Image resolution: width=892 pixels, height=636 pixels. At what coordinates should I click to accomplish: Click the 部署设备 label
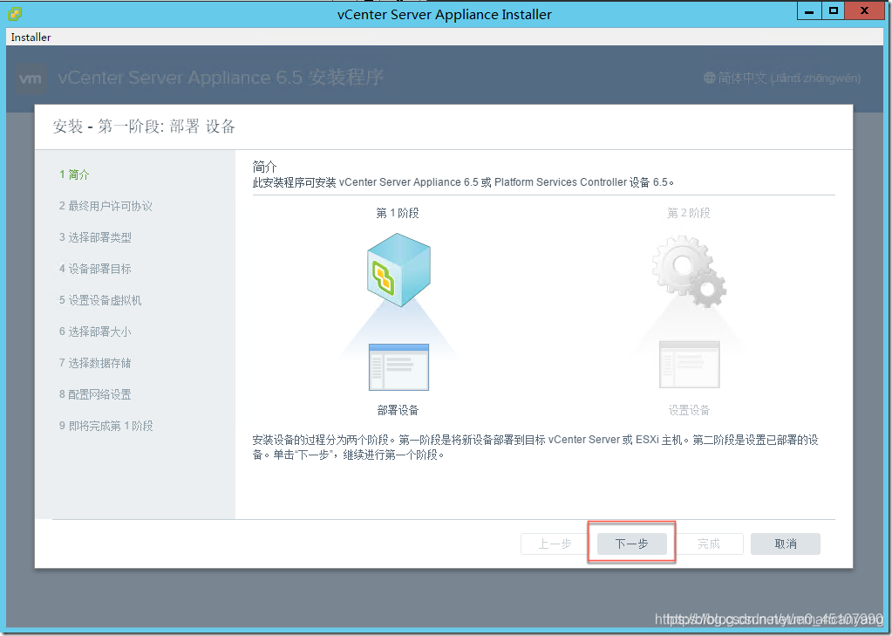pos(398,410)
